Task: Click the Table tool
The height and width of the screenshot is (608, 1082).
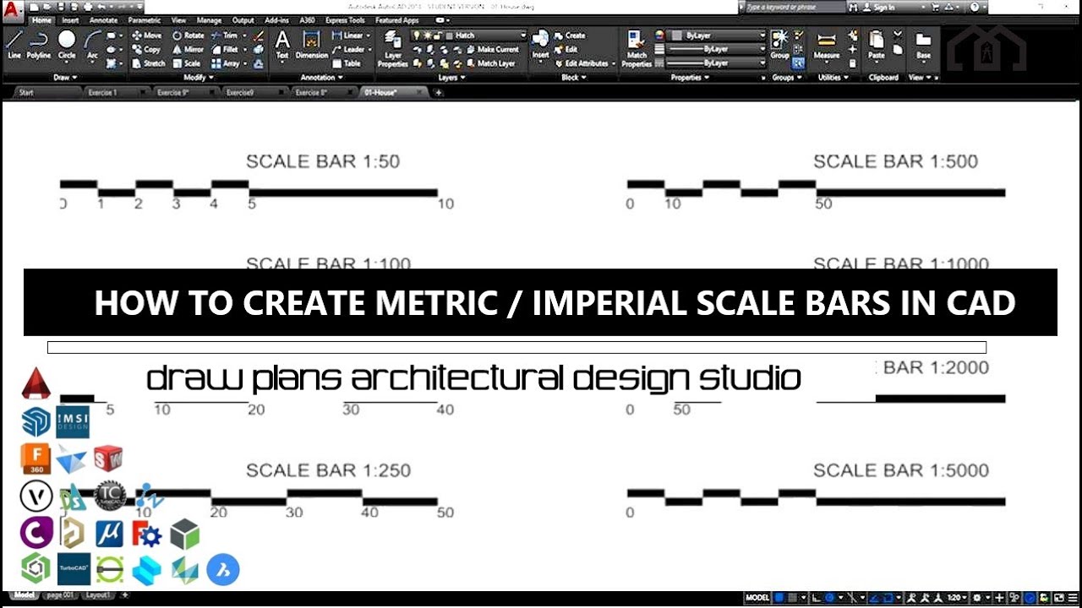Action: coord(347,63)
